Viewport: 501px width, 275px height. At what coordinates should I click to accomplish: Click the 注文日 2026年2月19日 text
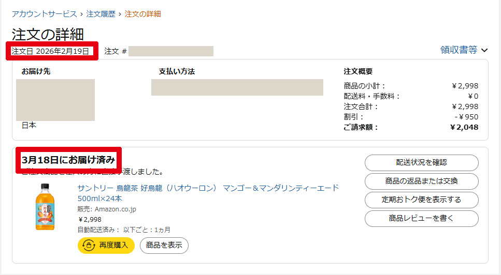click(x=50, y=51)
